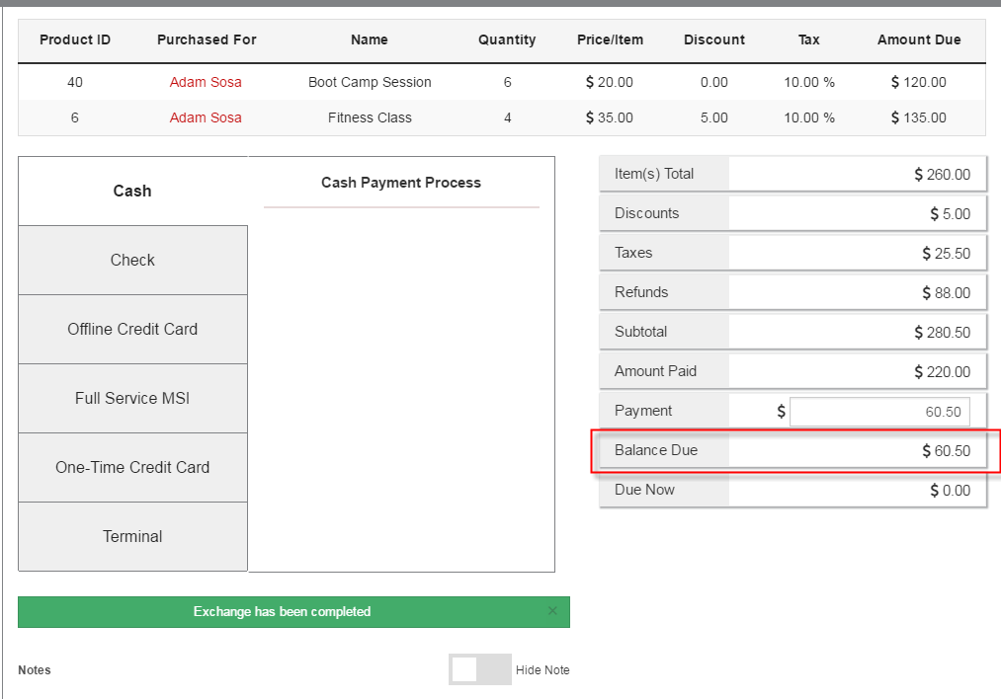Click the Payment amount input field
The image size is (1001, 699).
pos(879,412)
